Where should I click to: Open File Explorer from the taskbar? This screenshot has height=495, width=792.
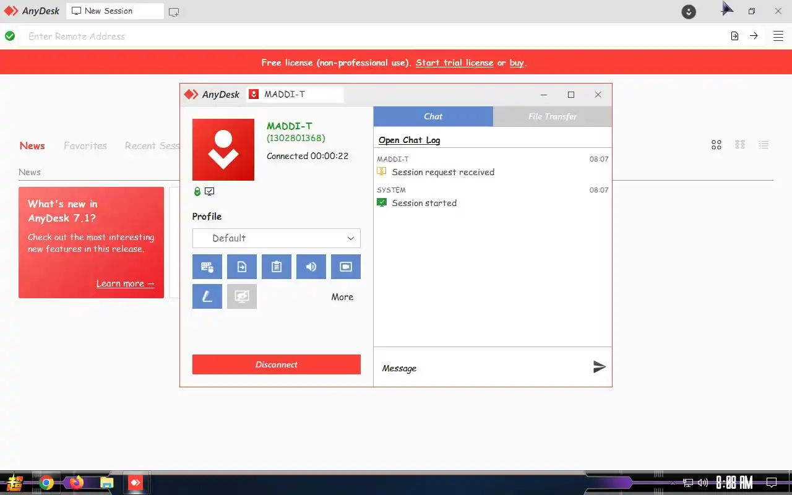[x=106, y=483]
